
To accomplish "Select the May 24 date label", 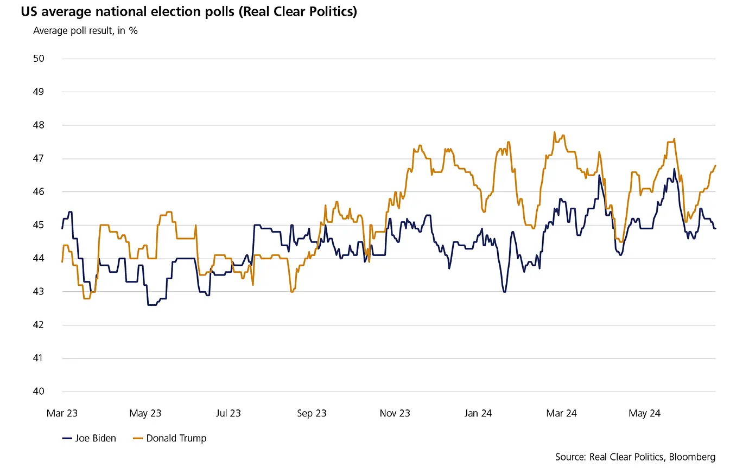I will 645,413.
